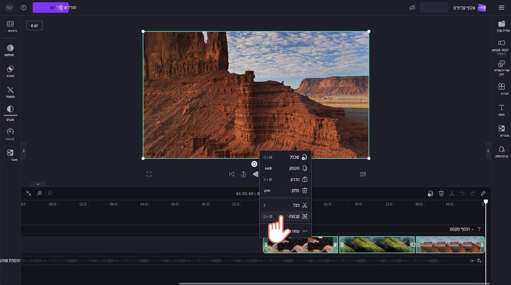Viewport: 511px width, 285px height.
Task: Click the duplicate icon in timeline toolbar
Action: [x=430, y=193]
